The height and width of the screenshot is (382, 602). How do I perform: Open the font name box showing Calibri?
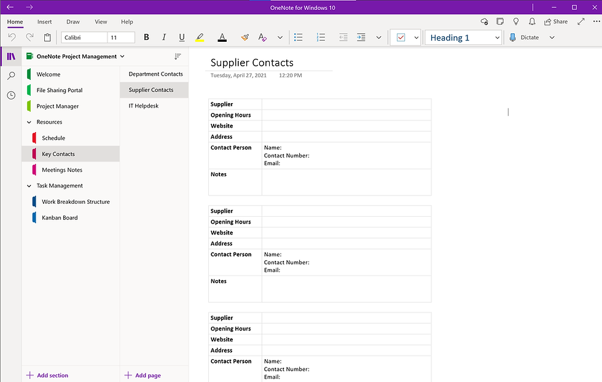(x=84, y=37)
